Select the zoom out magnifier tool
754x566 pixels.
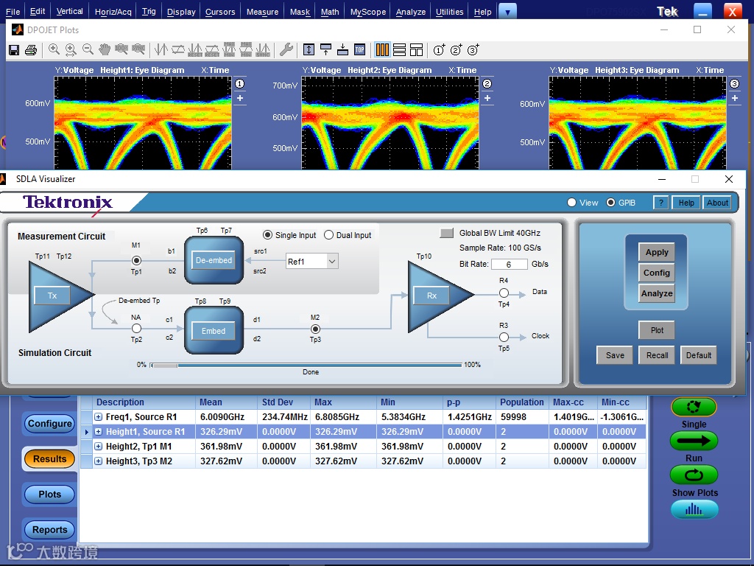tap(88, 49)
